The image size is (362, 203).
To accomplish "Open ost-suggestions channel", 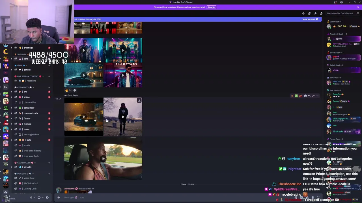I will point(32,134).
